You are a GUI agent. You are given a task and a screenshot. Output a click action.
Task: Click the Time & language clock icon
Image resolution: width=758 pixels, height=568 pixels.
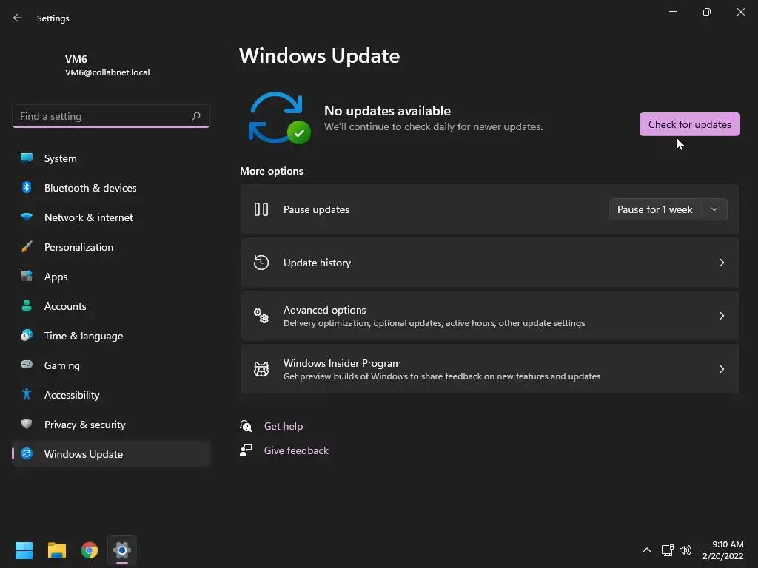pos(27,335)
